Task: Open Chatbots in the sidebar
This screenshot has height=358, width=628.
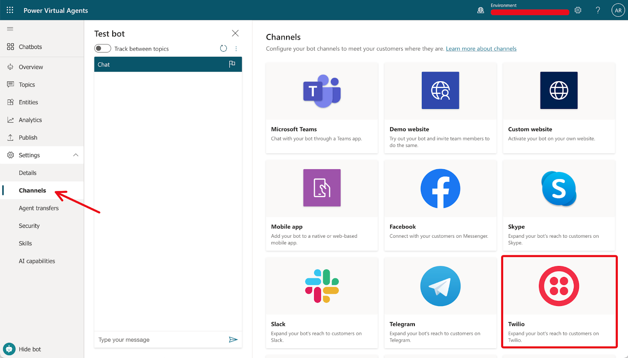Action: click(42, 47)
